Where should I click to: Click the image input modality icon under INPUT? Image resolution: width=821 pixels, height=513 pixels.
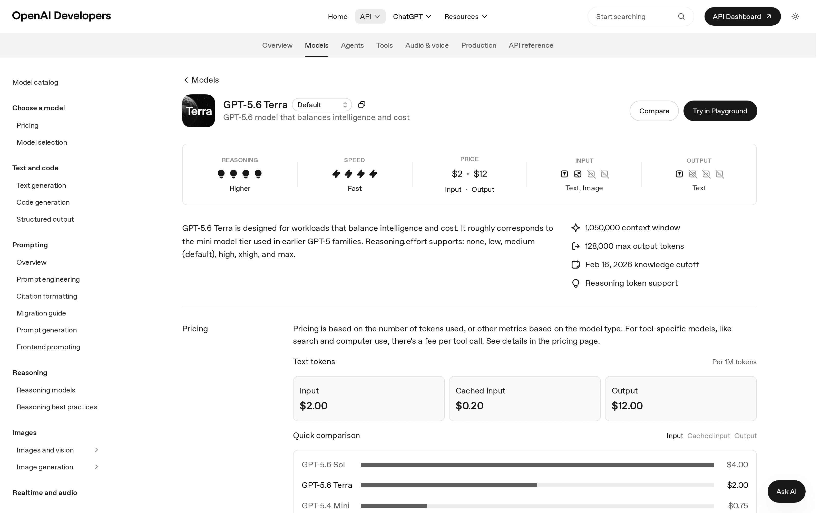pos(578,174)
